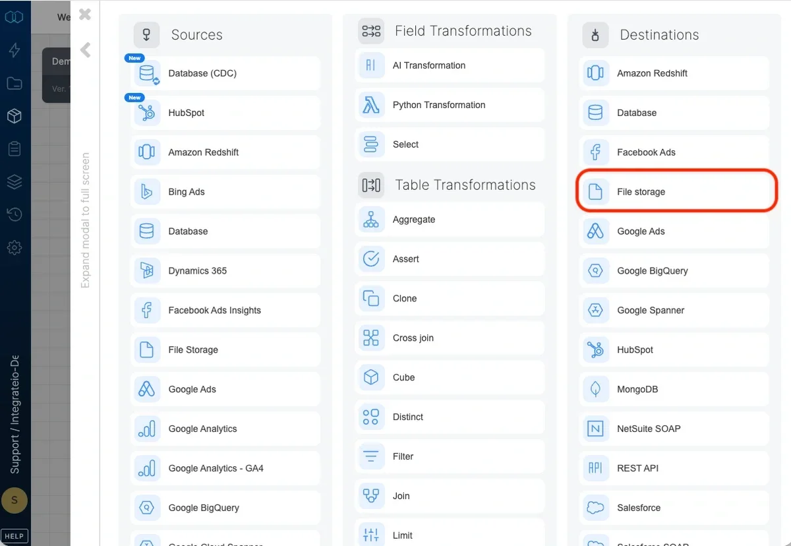Screen dimensions: 791x546
Task: Open the folder icon in left sidebar
Action: [15, 83]
